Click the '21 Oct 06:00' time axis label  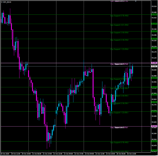tap(37, 154)
